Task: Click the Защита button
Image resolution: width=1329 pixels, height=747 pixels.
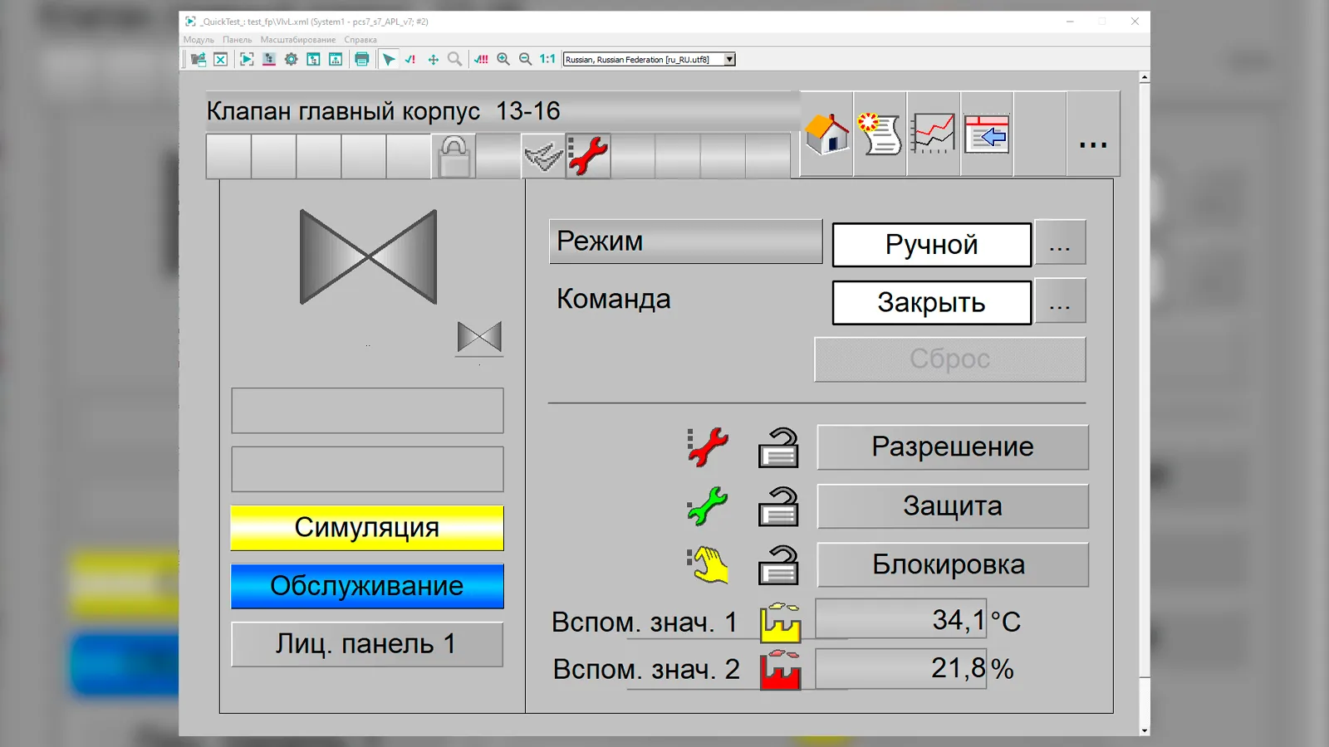Action: click(x=952, y=506)
